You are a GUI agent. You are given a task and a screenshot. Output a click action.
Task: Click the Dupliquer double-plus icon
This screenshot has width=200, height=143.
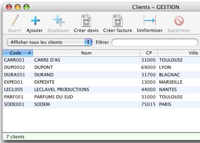tap(59, 21)
